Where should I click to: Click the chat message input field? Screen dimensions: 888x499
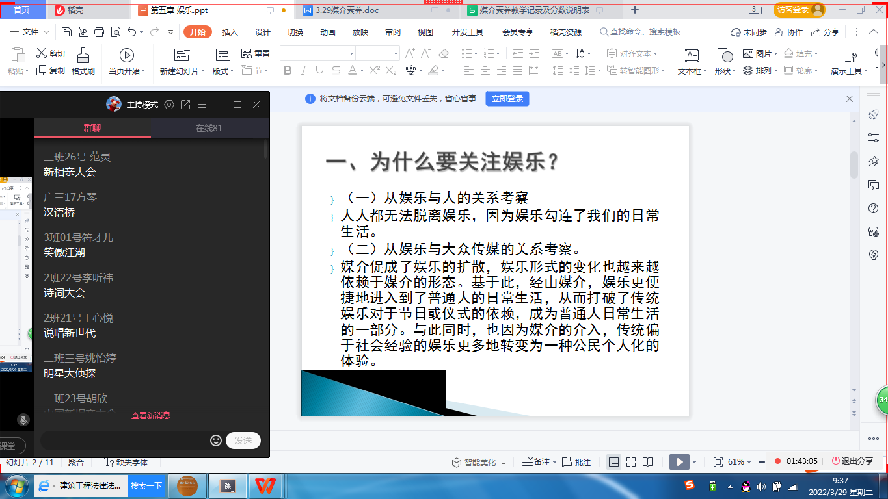124,441
